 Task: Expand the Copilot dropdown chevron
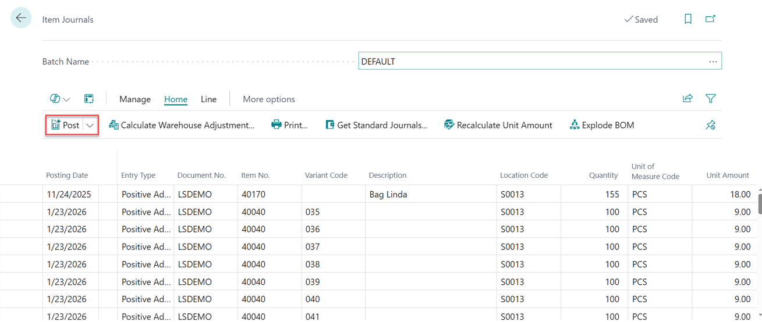[x=67, y=99]
